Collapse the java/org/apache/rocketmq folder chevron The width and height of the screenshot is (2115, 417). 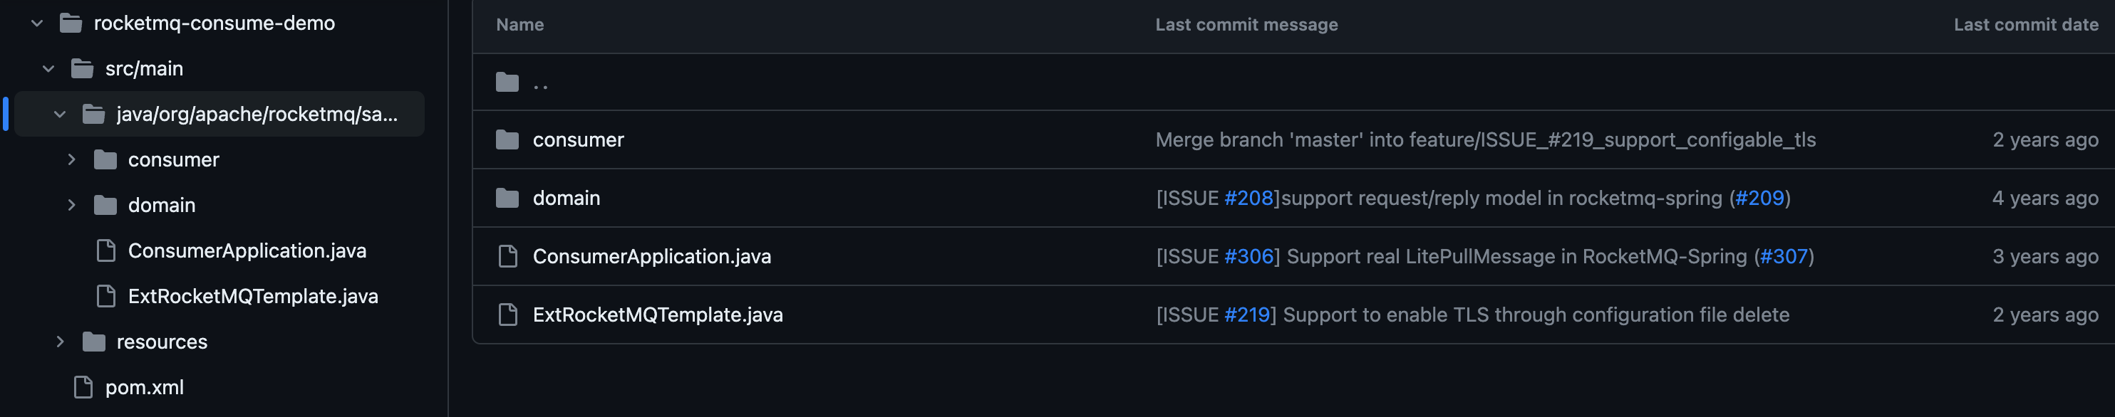coord(60,114)
